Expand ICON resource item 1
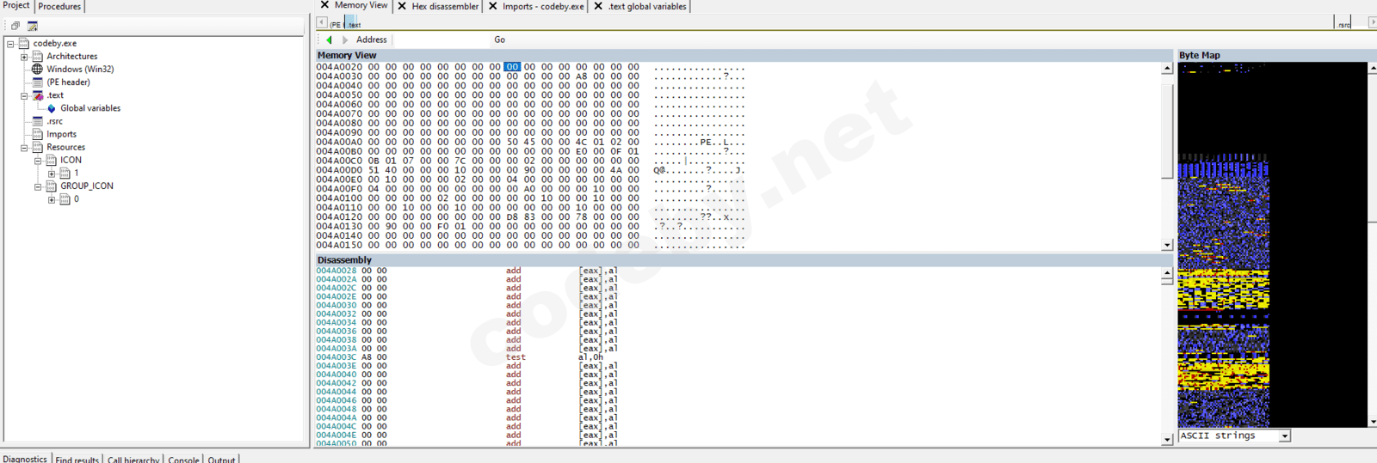Viewport: 1377px width, 463px height. point(52,174)
